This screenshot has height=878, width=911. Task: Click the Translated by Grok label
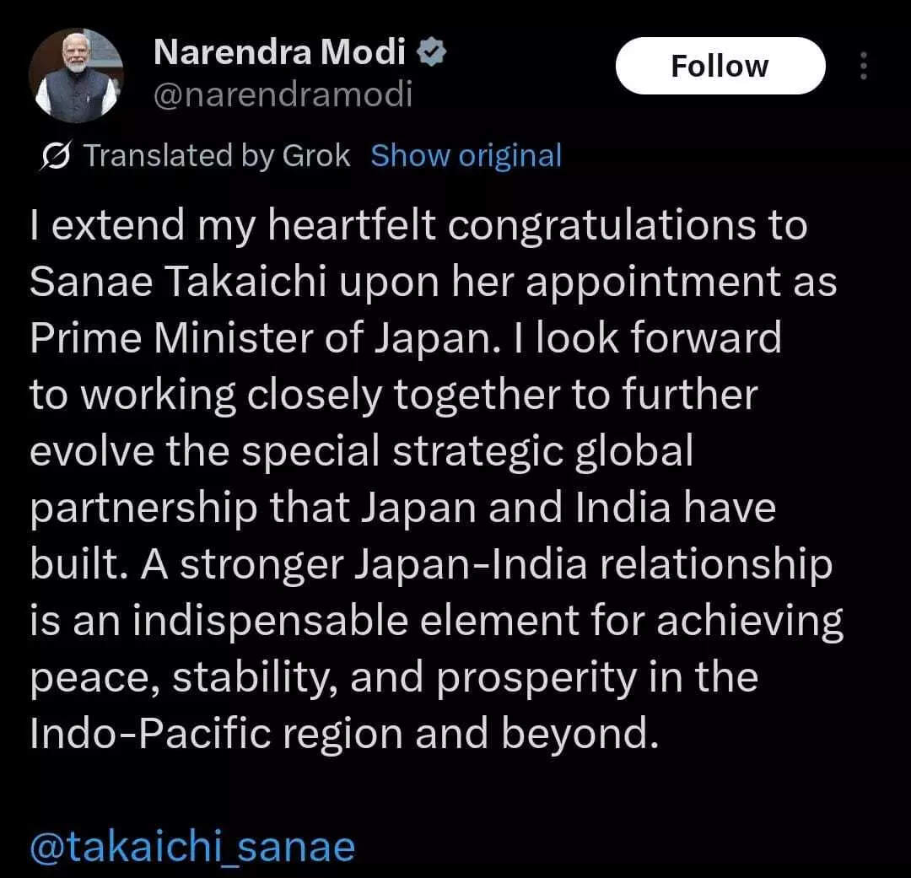tap(217, 154)
